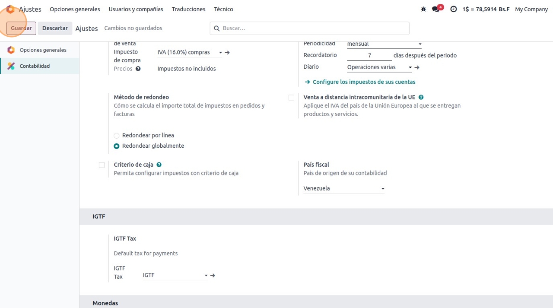
Task: Open the Impuesto de compra dropdown
Action: coord(190,52)
